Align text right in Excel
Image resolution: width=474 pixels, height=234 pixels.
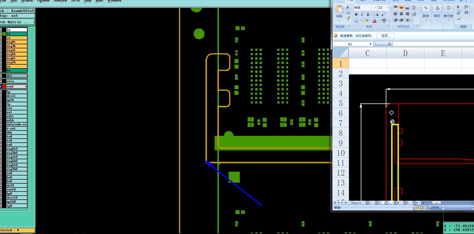pos(407,14)
